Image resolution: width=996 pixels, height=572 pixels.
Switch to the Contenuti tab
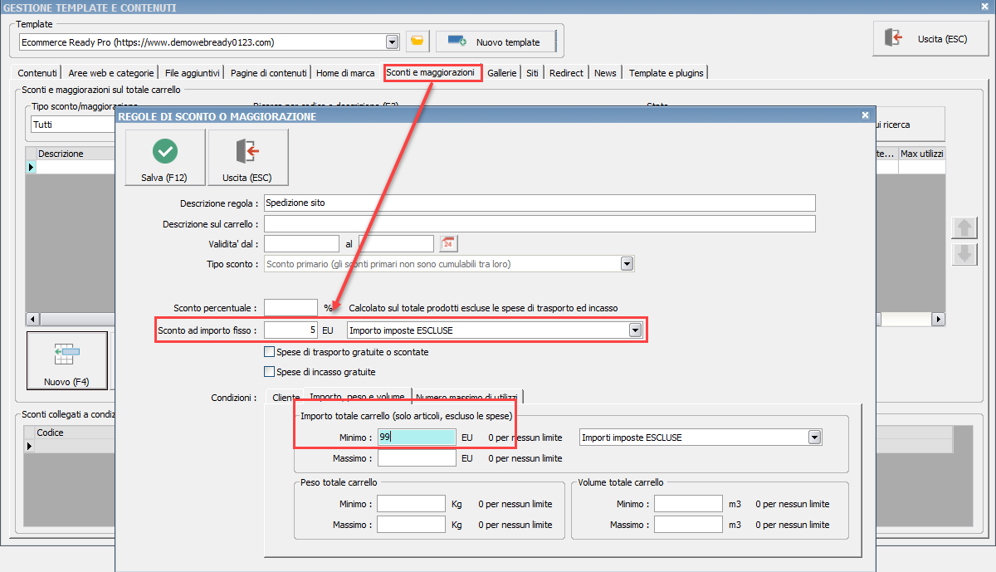37,73
